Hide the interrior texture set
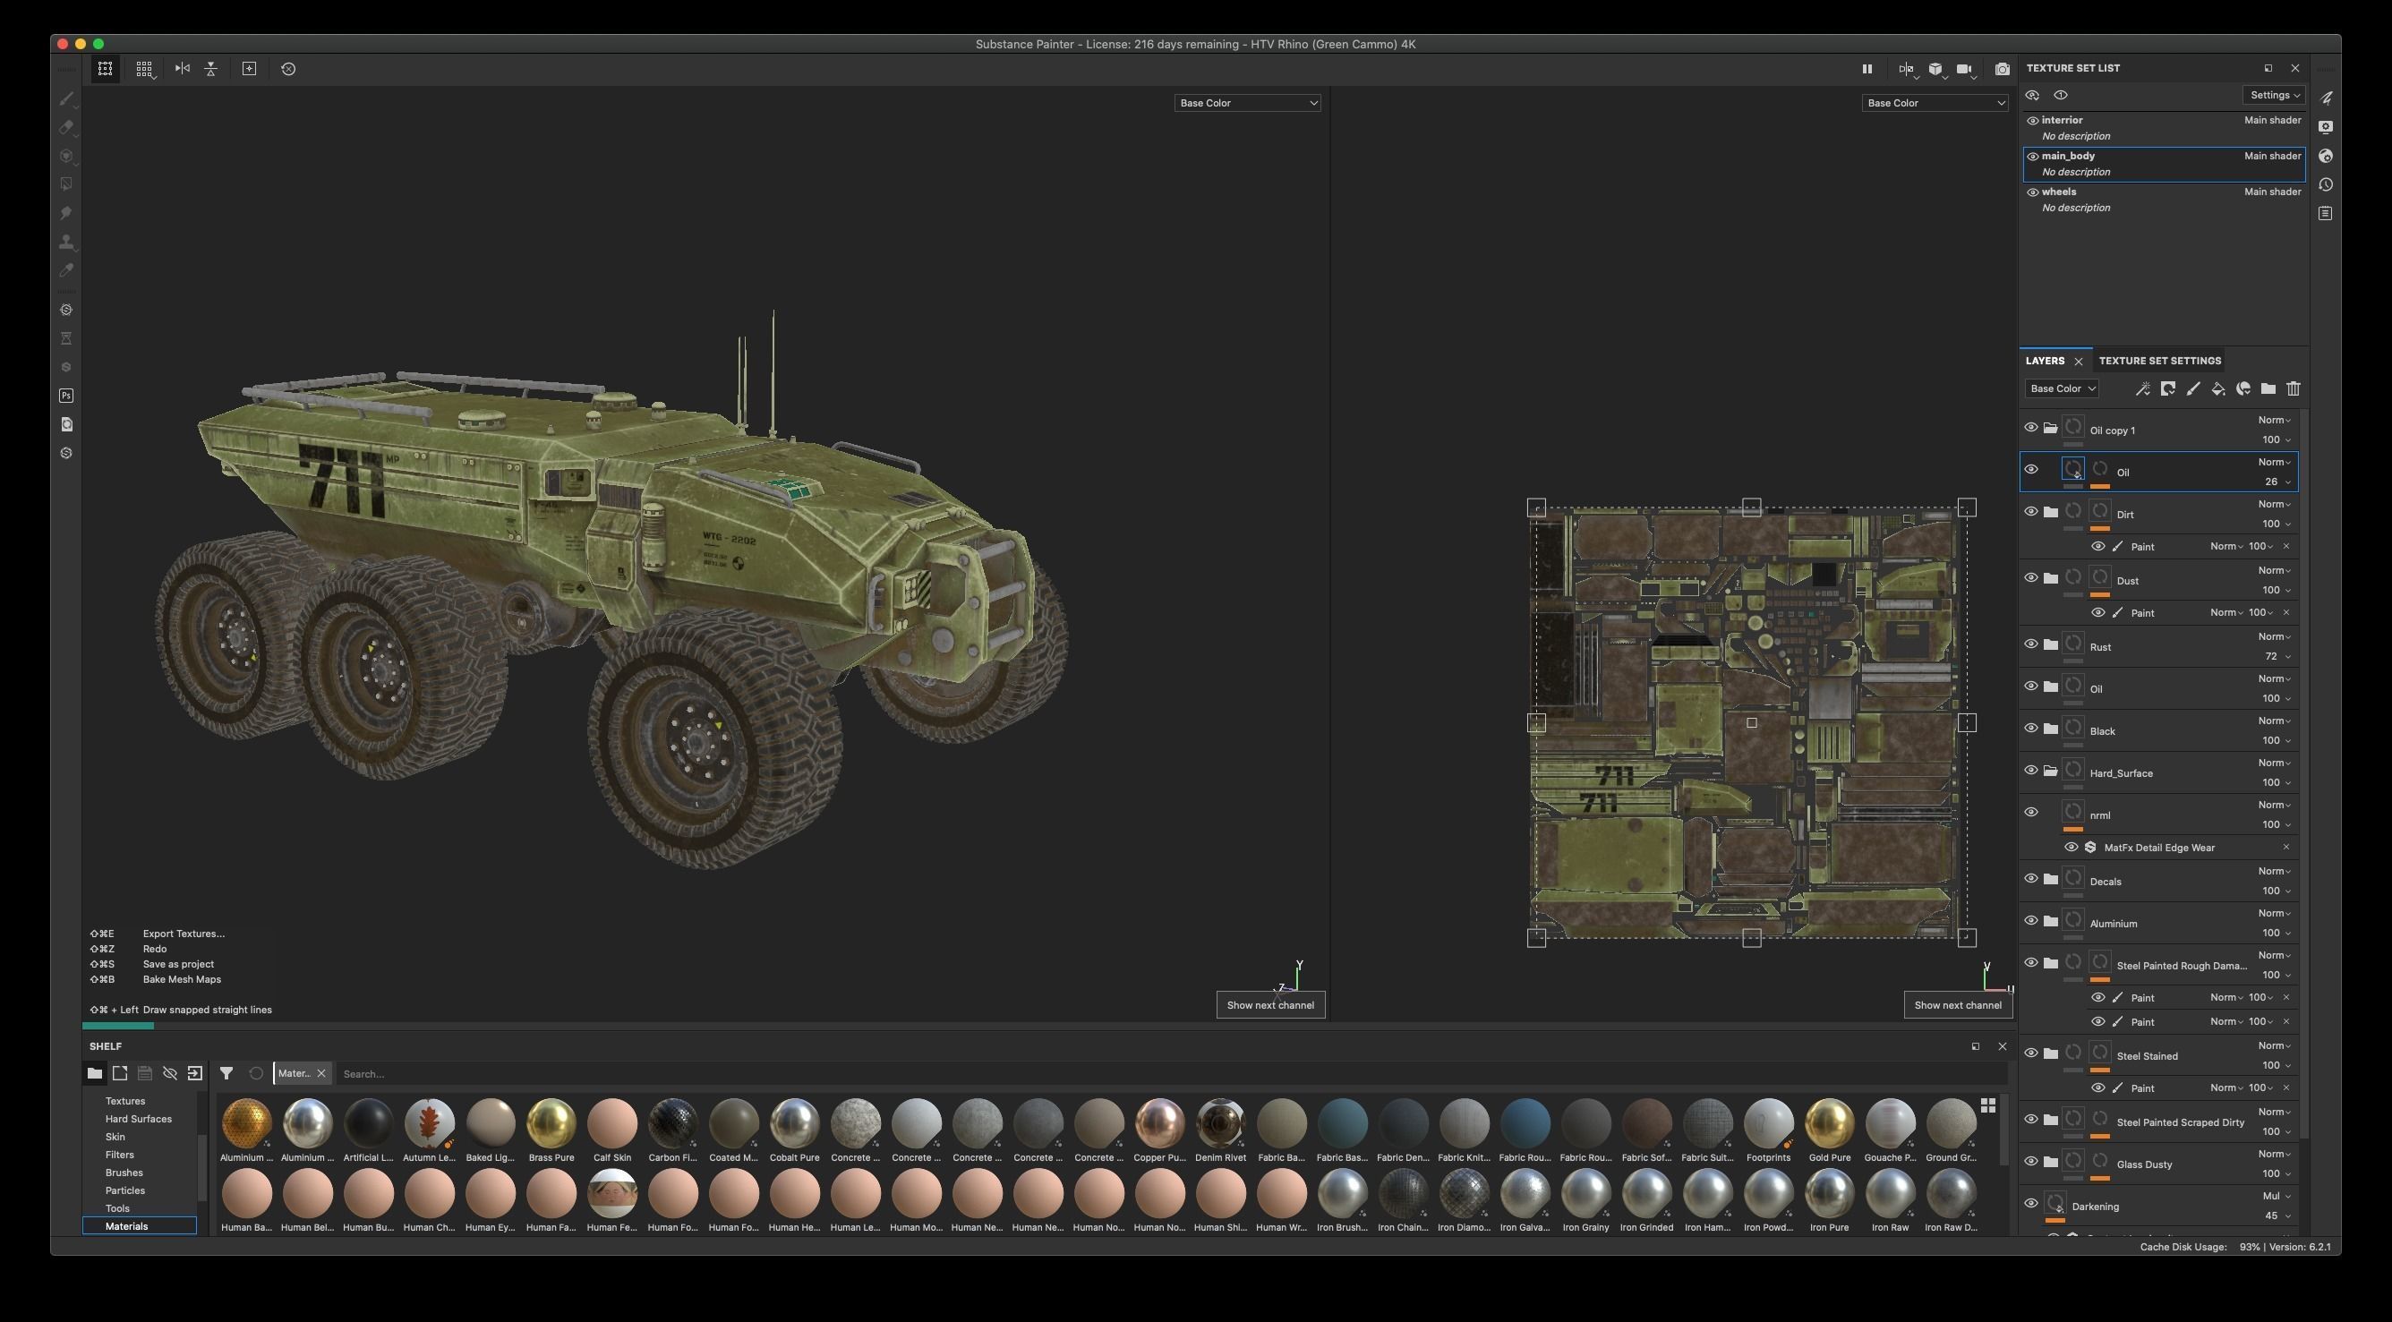 2033,121
